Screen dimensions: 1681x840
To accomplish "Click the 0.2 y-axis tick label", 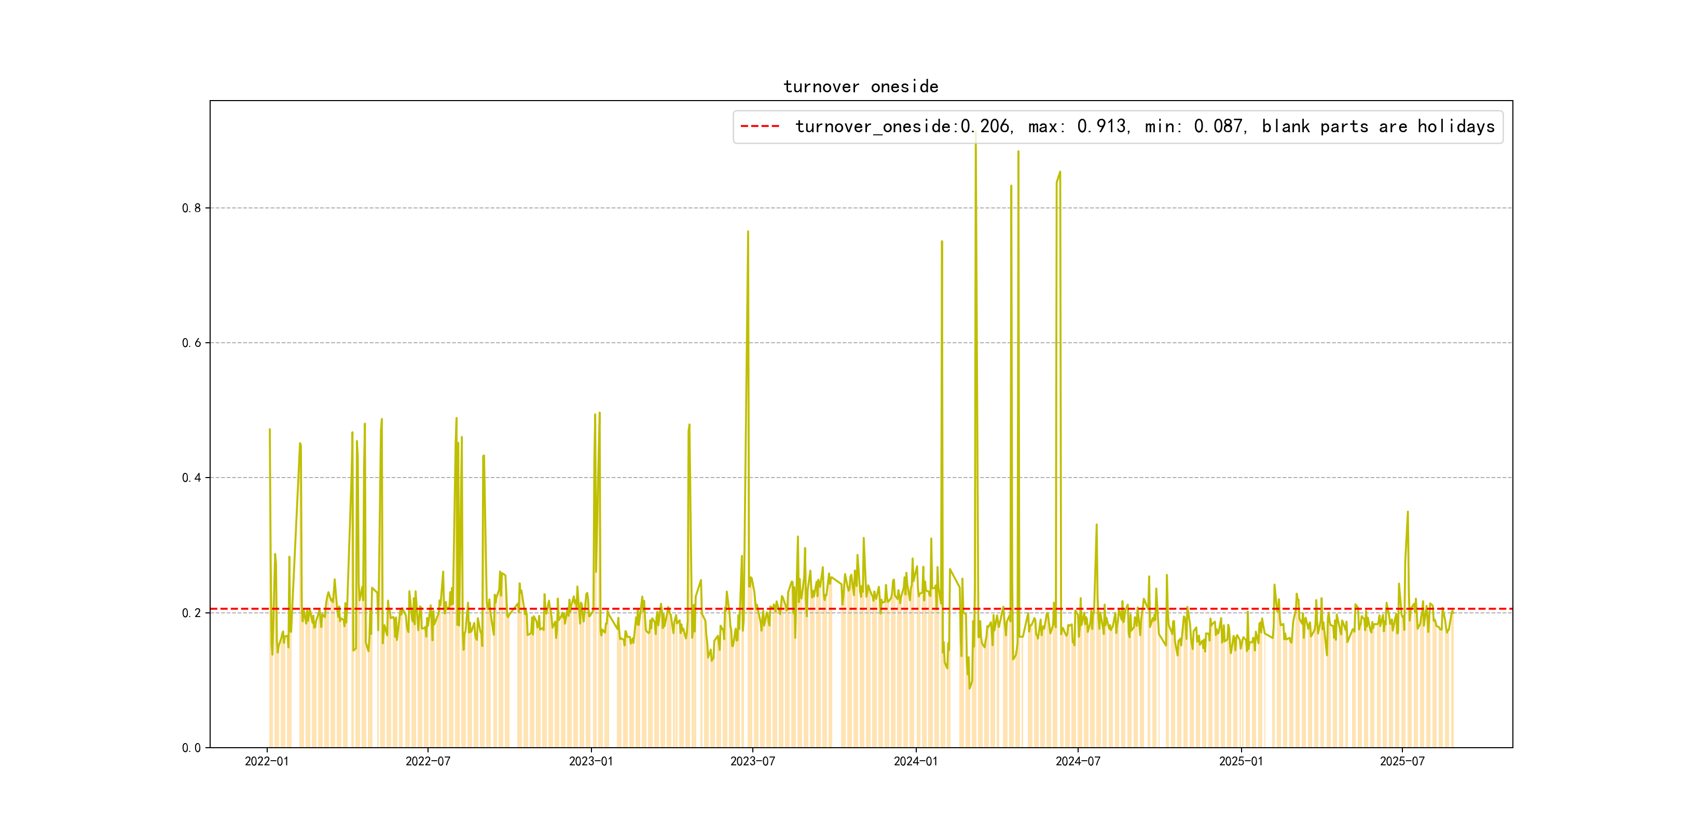I will (191, 613).
